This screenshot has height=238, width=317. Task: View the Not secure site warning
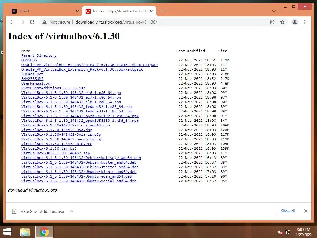[x=56, y=22]
